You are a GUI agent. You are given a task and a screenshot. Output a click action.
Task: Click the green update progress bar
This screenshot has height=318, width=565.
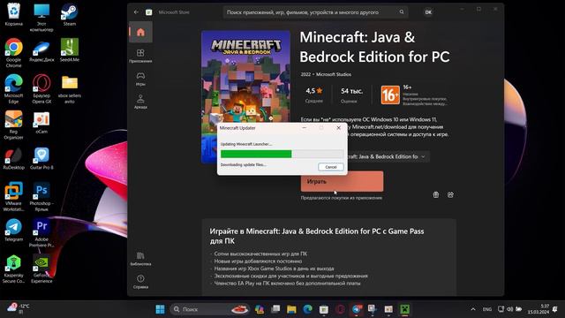coord(256,154)
